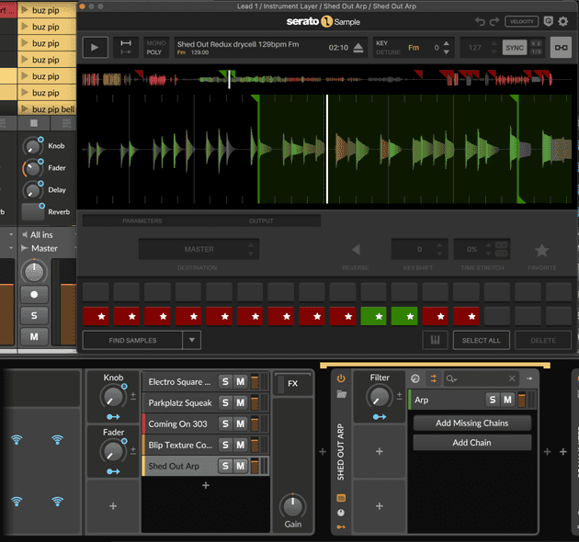Image resolution: width=579 pixels, height=542 pixels.
Task: Open Serato Sample settings gear
Action: pos(562,21)
